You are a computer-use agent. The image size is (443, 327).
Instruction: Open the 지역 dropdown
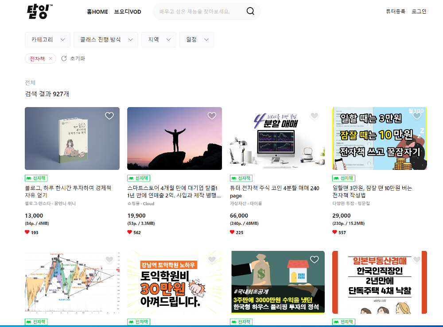coord(159,39)
